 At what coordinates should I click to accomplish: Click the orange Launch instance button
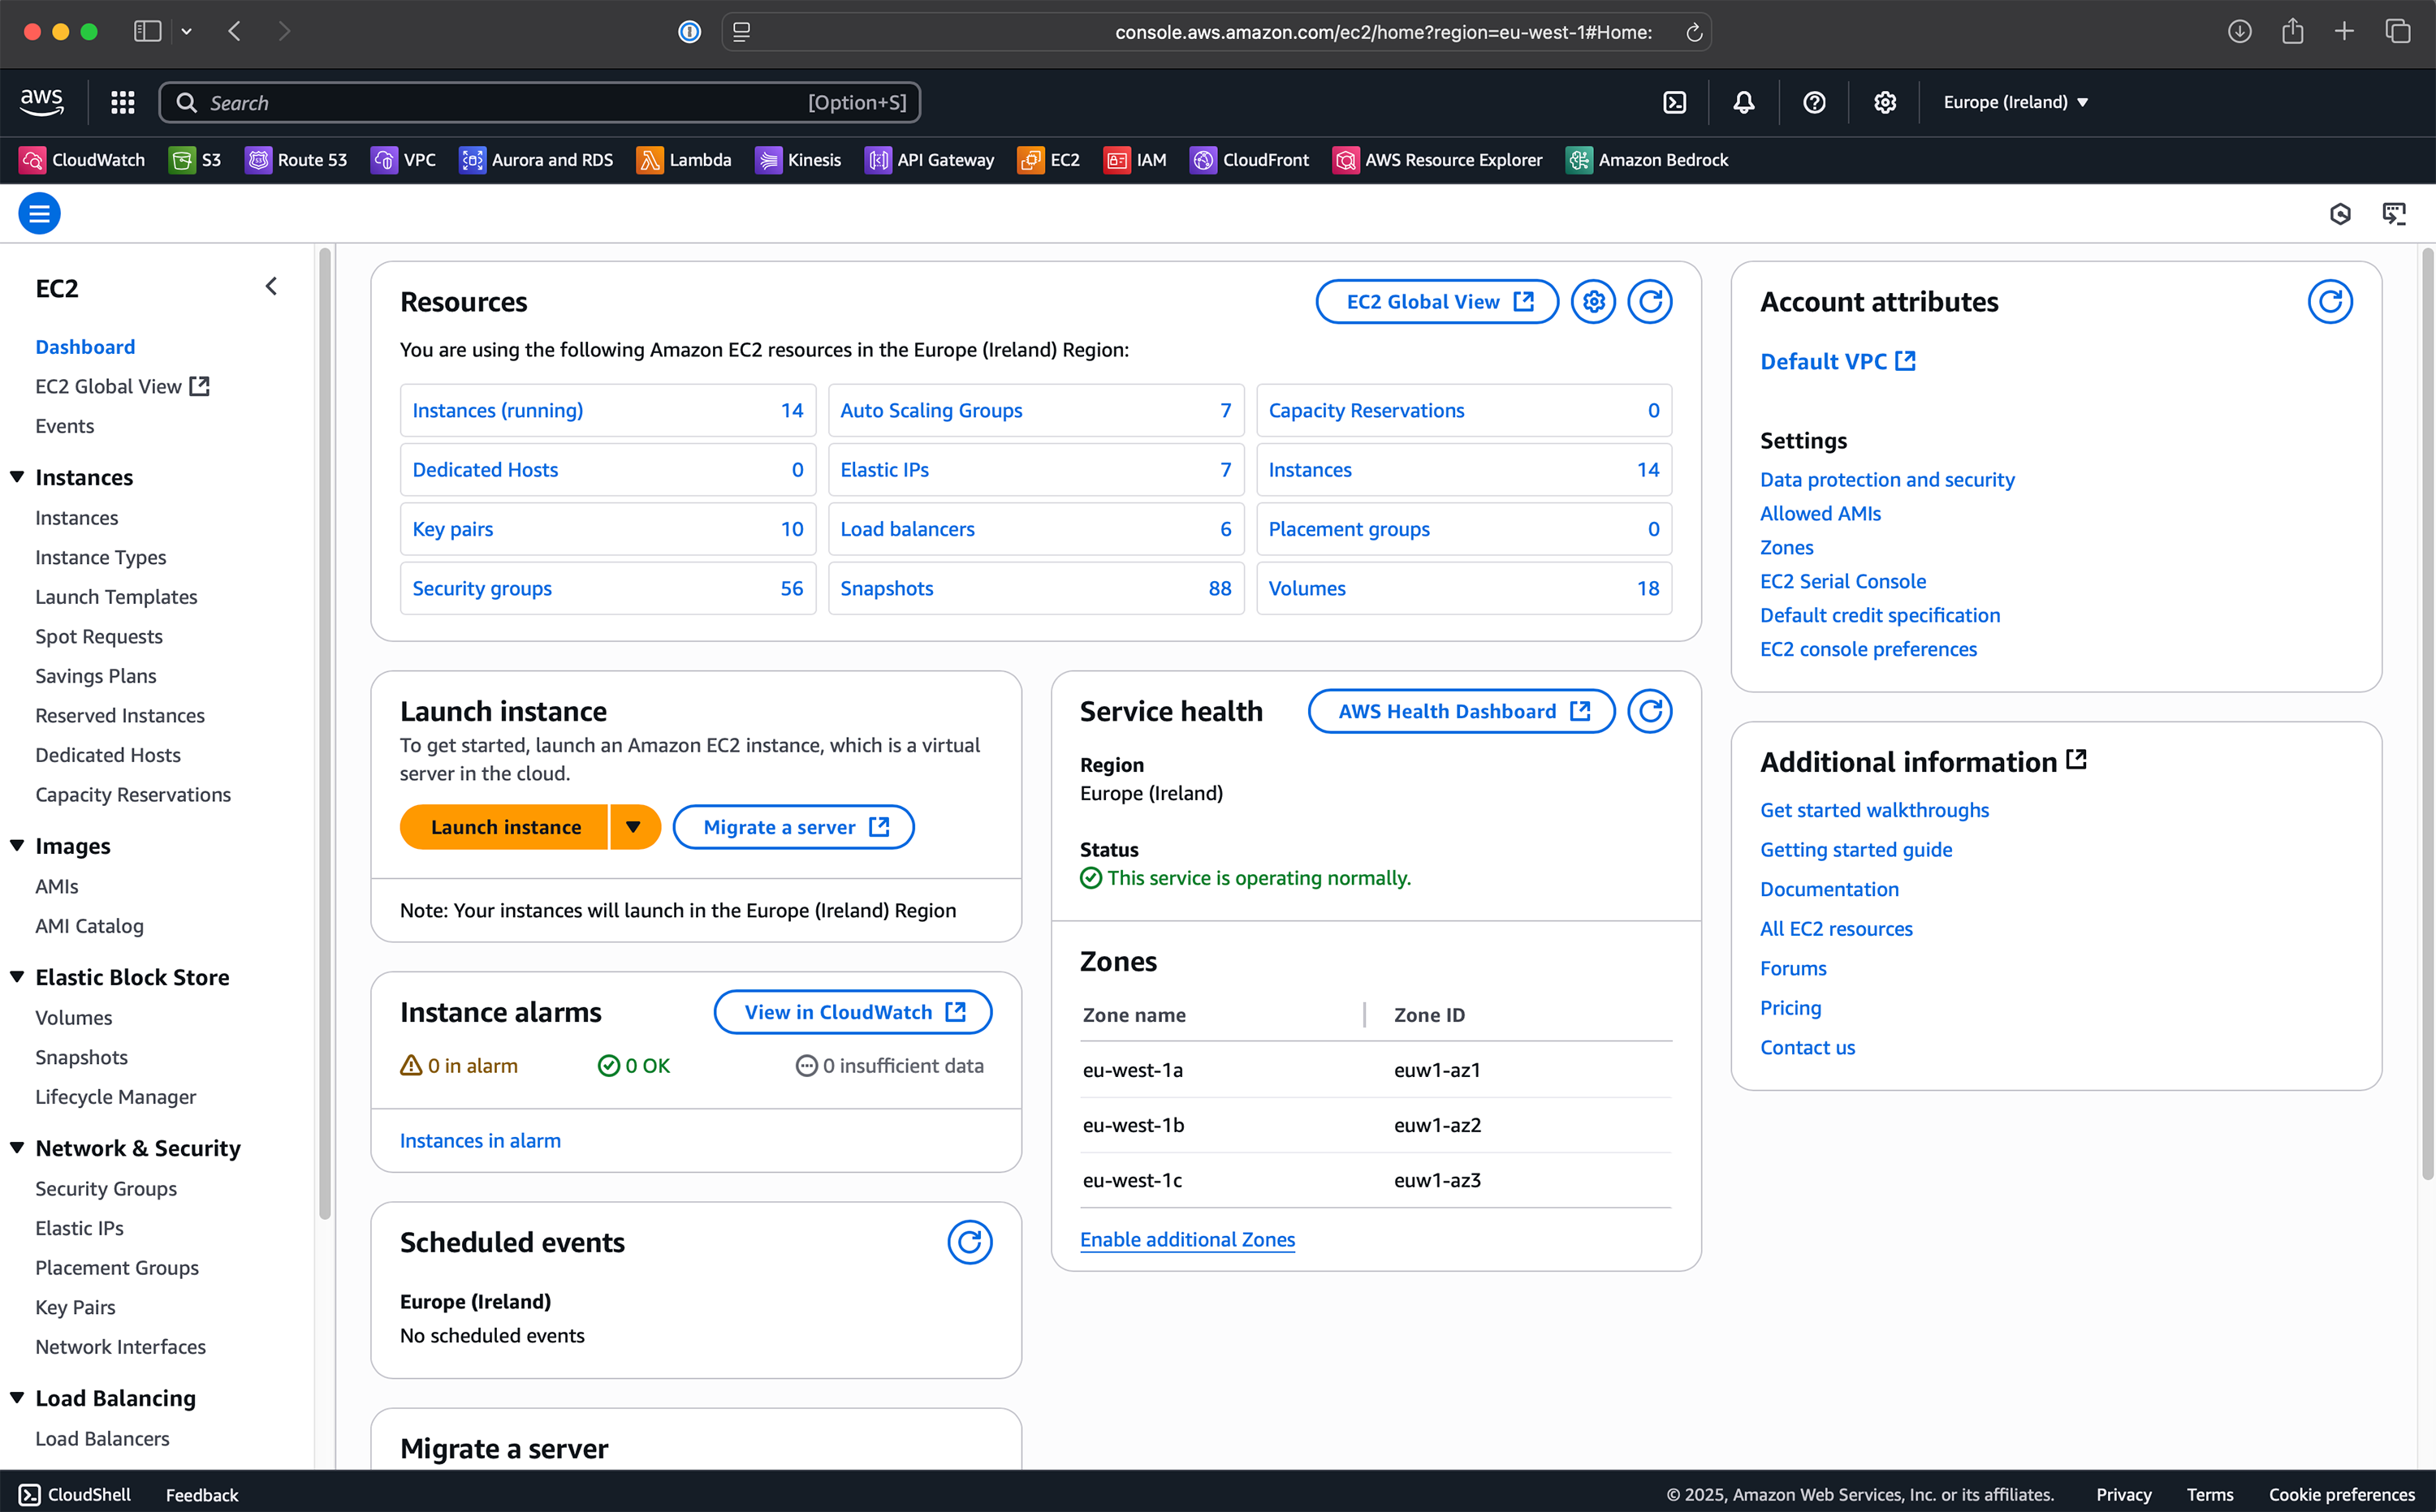(x=505, y=827)
